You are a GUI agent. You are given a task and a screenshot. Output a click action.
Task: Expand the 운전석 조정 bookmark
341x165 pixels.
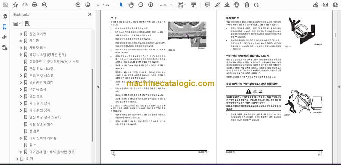(x=21, y=90)
